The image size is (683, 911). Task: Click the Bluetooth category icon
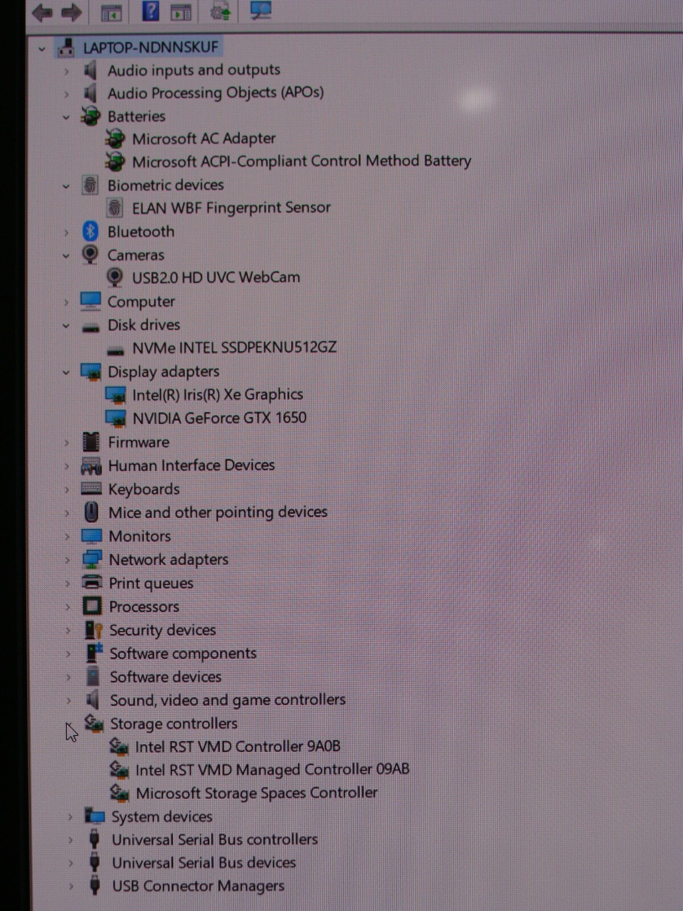click(90, 231)
